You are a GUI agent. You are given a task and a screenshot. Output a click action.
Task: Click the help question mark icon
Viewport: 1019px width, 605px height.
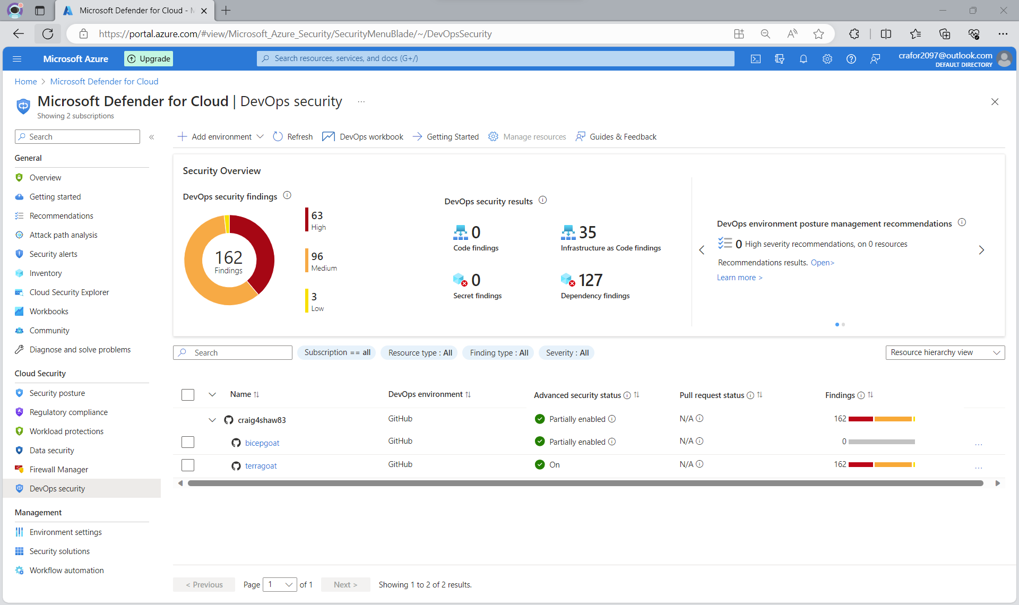[x=851, y=59]
